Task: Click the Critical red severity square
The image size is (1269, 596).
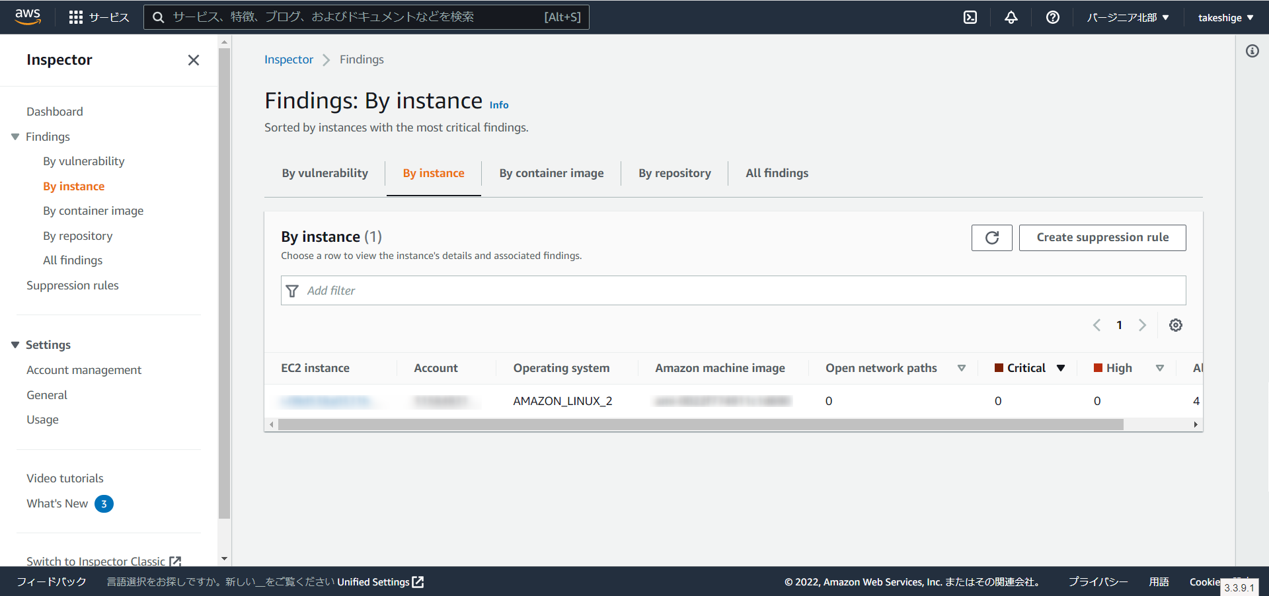Action: coord(999,368)
